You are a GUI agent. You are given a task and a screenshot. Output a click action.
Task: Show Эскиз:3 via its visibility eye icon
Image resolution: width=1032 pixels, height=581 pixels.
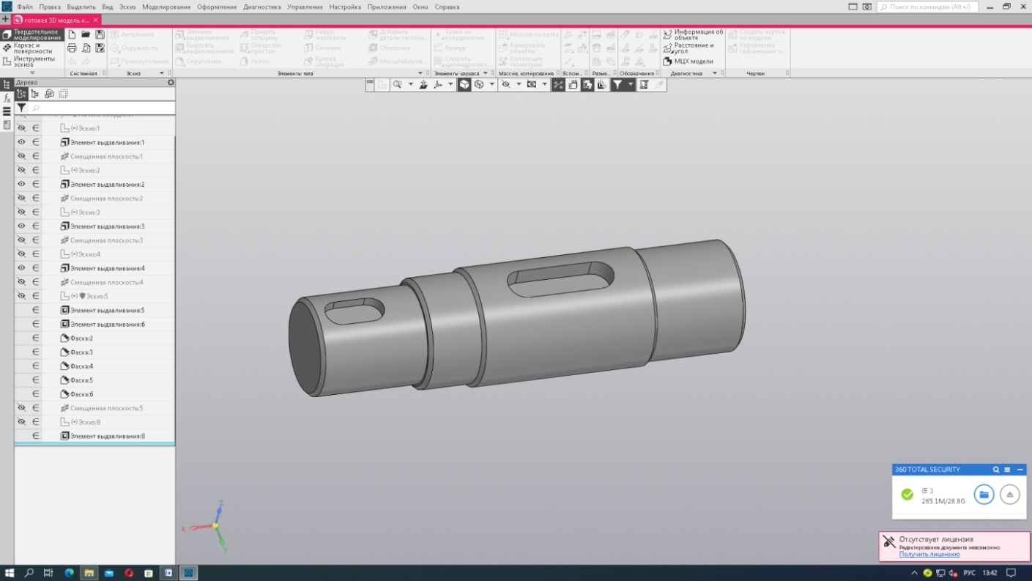(21, 212)
